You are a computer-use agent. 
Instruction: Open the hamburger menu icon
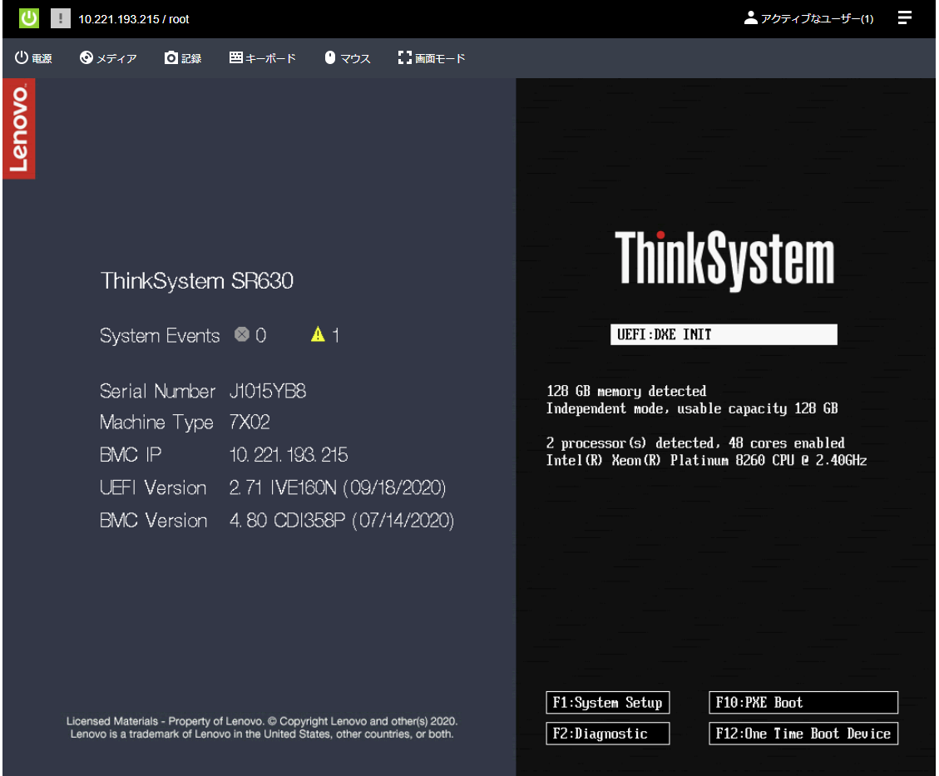(x=905, y=18)
